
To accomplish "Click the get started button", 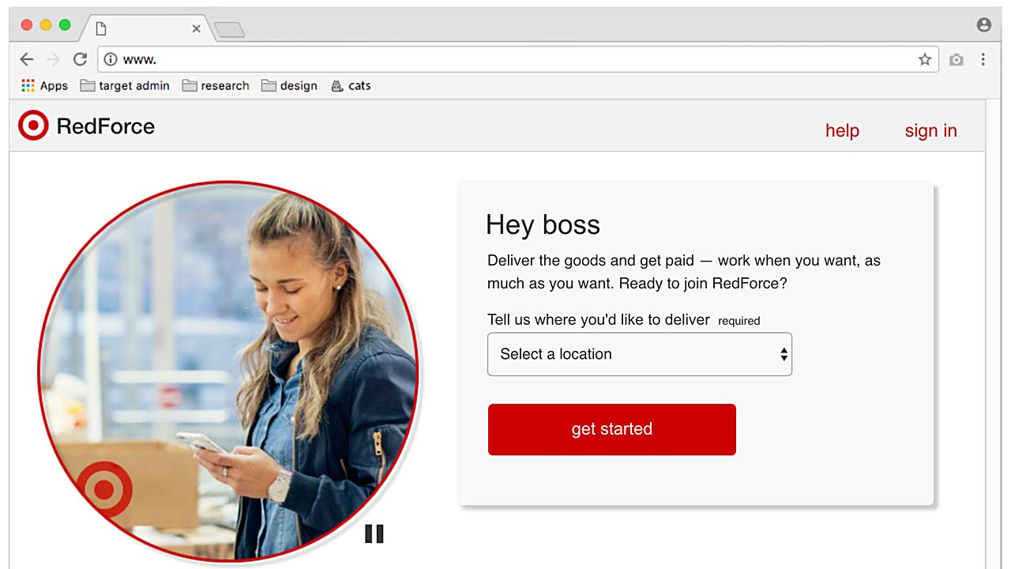I will point(611,429).
